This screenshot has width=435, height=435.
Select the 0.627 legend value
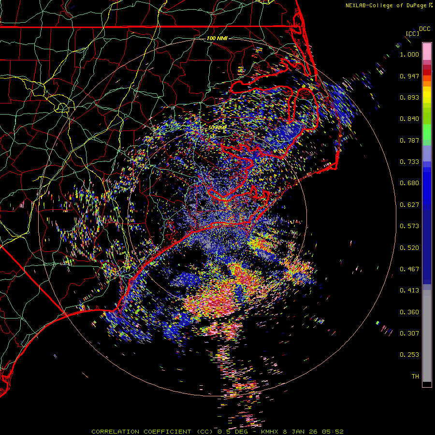click(x=409, y=205)
